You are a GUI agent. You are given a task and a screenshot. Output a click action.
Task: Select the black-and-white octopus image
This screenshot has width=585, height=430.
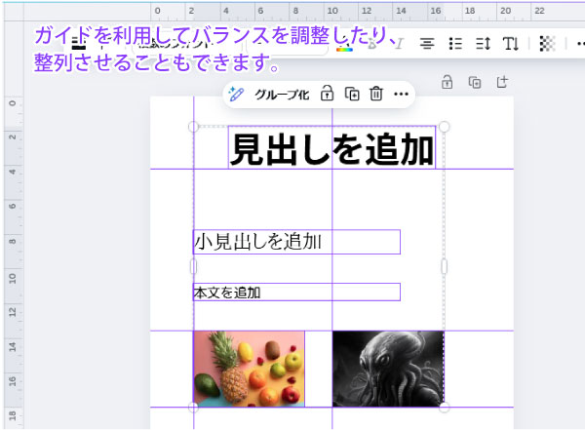click(388, 369)
